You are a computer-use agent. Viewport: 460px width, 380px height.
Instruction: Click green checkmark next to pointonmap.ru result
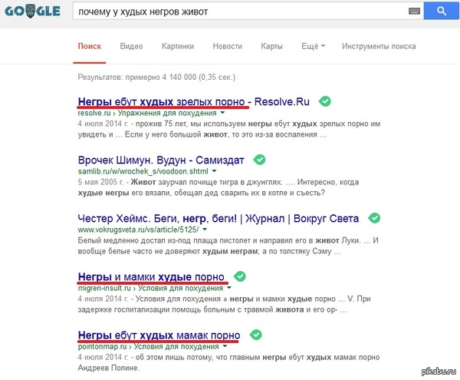[x=256, y=335]
